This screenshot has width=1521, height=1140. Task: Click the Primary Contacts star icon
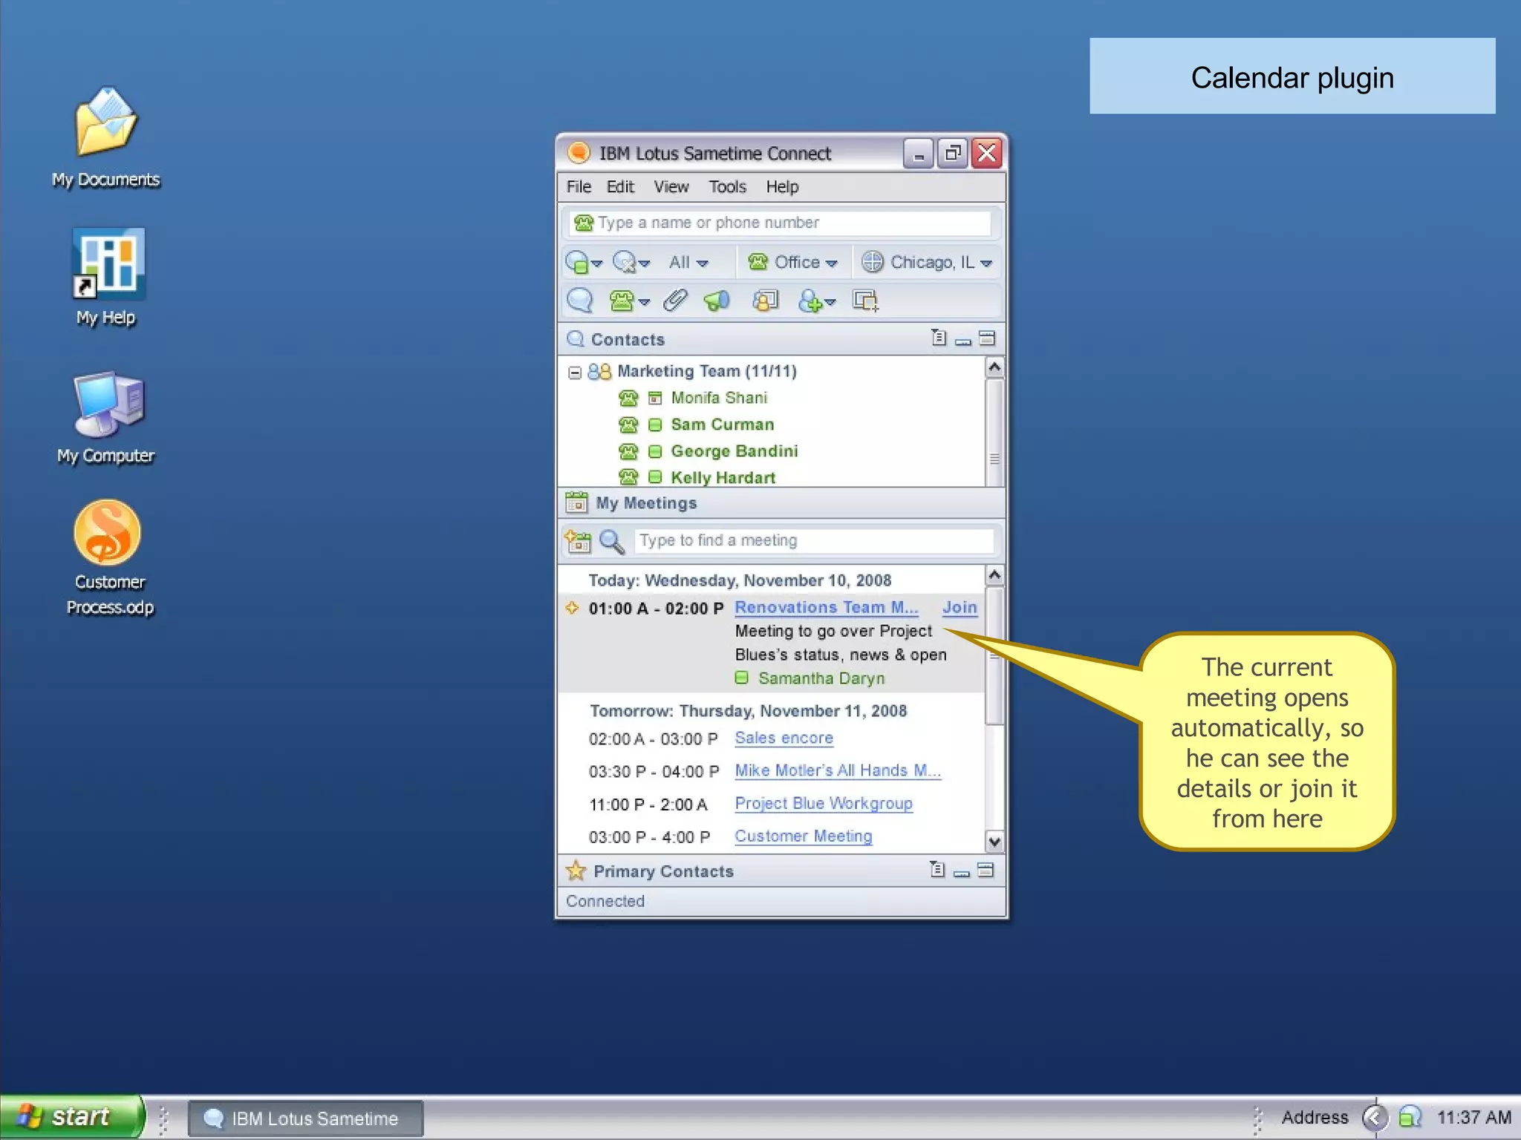pyautogui.click(x=576, y=871)
